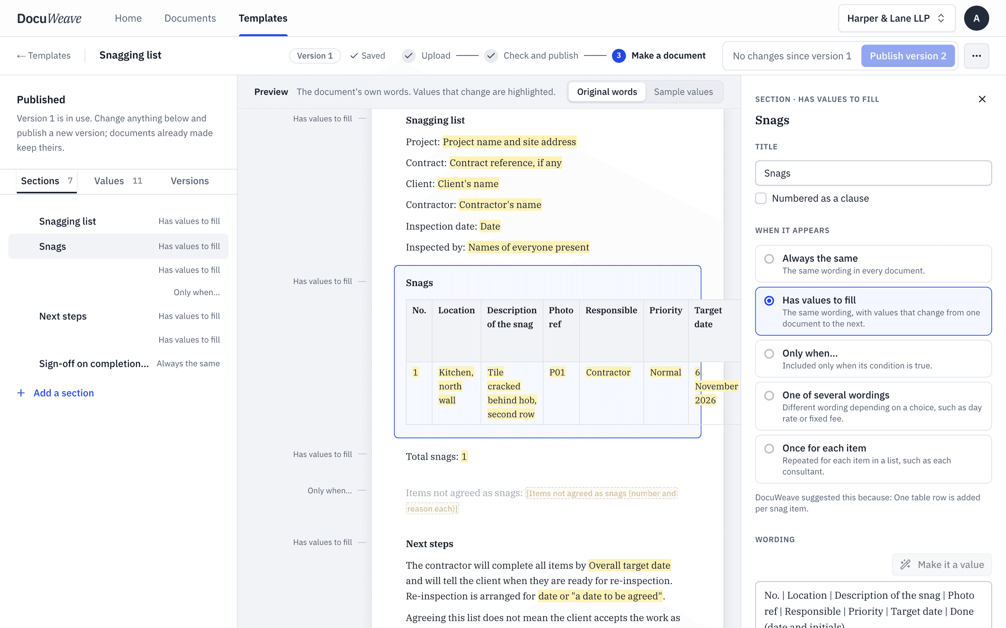Switch to the Values tab

pyautogui.click(x=118, y=181)
